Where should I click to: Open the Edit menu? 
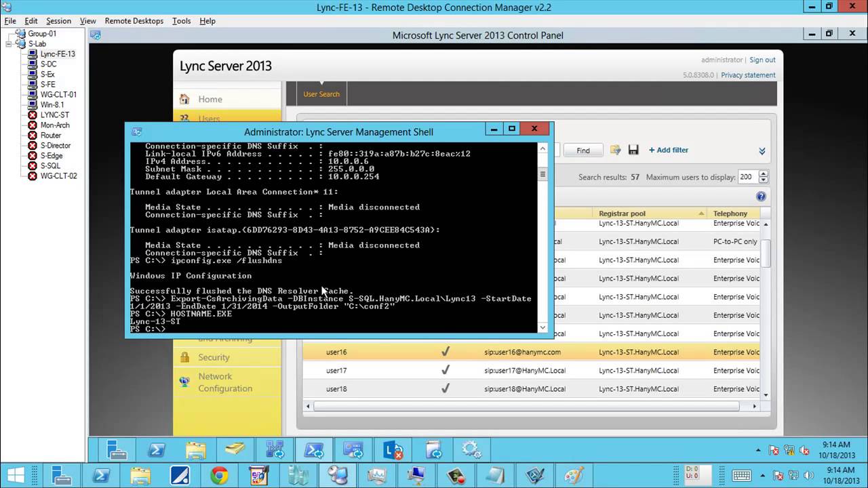click(x=31, y=21)
